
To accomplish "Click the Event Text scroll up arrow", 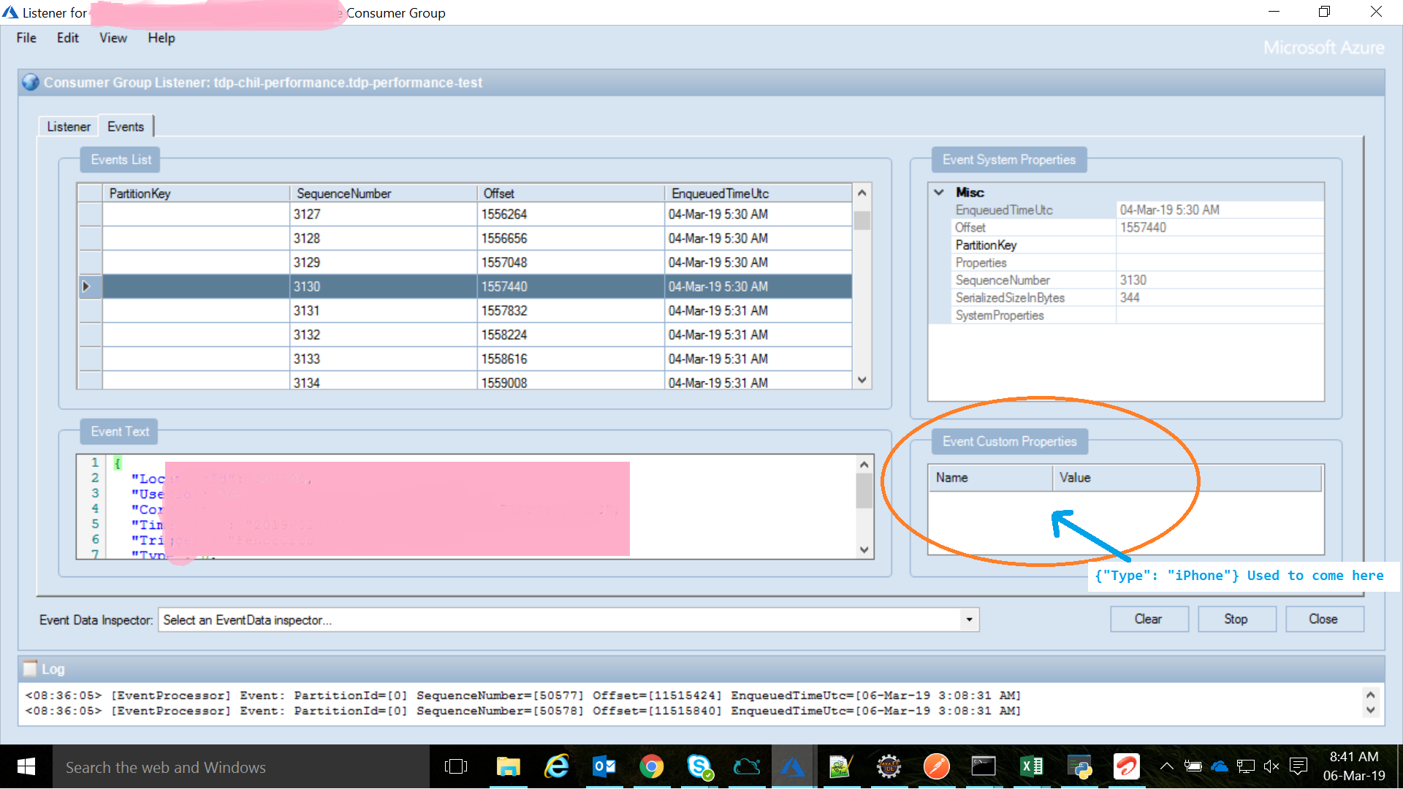I will click(864, 465).
